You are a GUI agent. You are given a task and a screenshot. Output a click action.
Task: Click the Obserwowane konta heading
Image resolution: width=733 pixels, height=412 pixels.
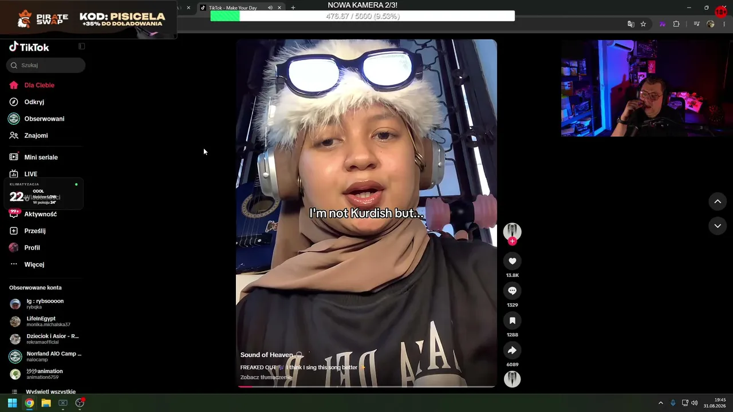click(35, 288)
